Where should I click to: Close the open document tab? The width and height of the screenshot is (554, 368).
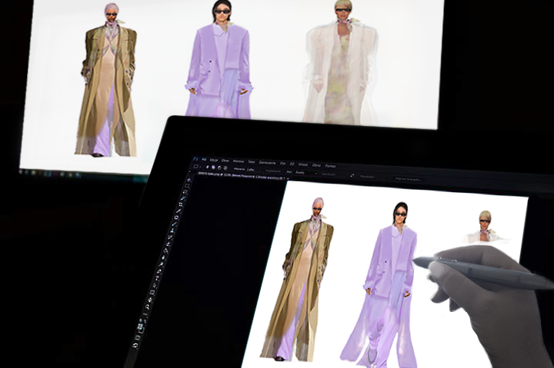[x=289, y=179]
